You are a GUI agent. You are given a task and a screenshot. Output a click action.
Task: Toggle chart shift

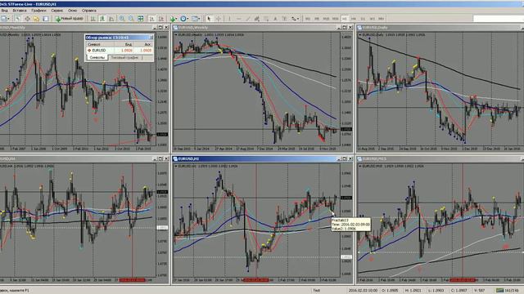[161, 19]
